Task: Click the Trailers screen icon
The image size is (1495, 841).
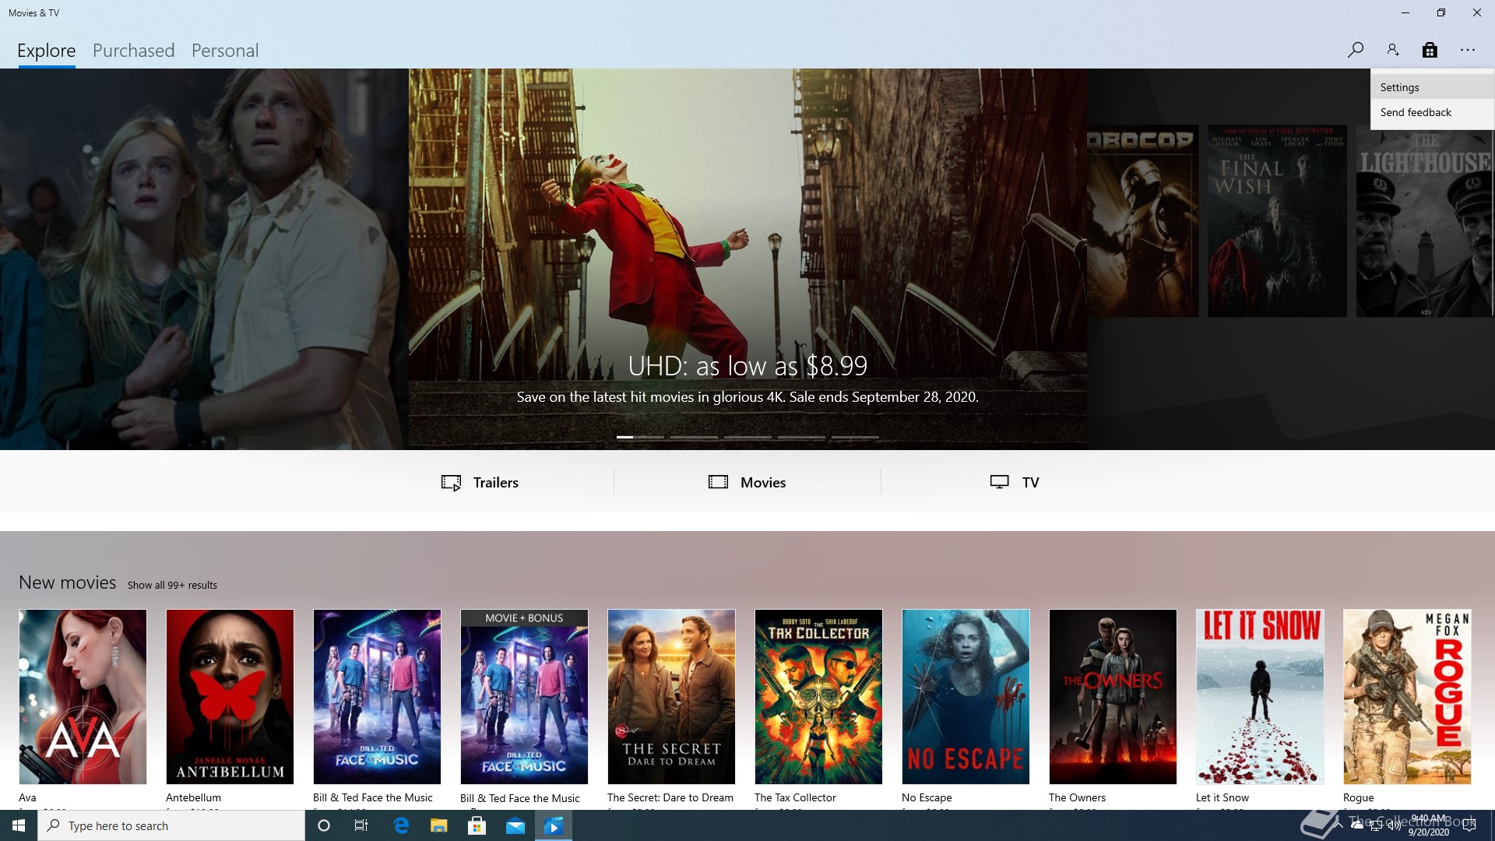Action: click(x=451, y=483)
